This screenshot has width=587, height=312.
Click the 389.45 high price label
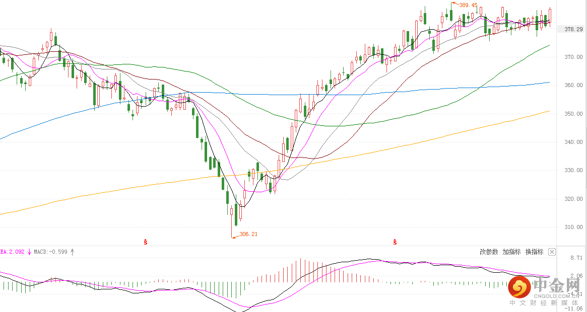[x=468, y=5]
